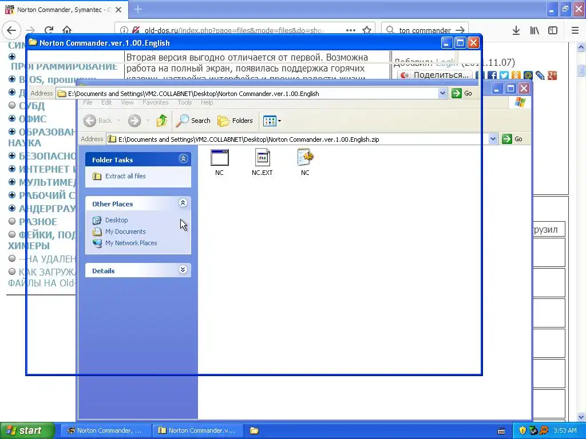Share via the Twitter icon
This screenshot has height=439, width=586.
tap(504, 75)
